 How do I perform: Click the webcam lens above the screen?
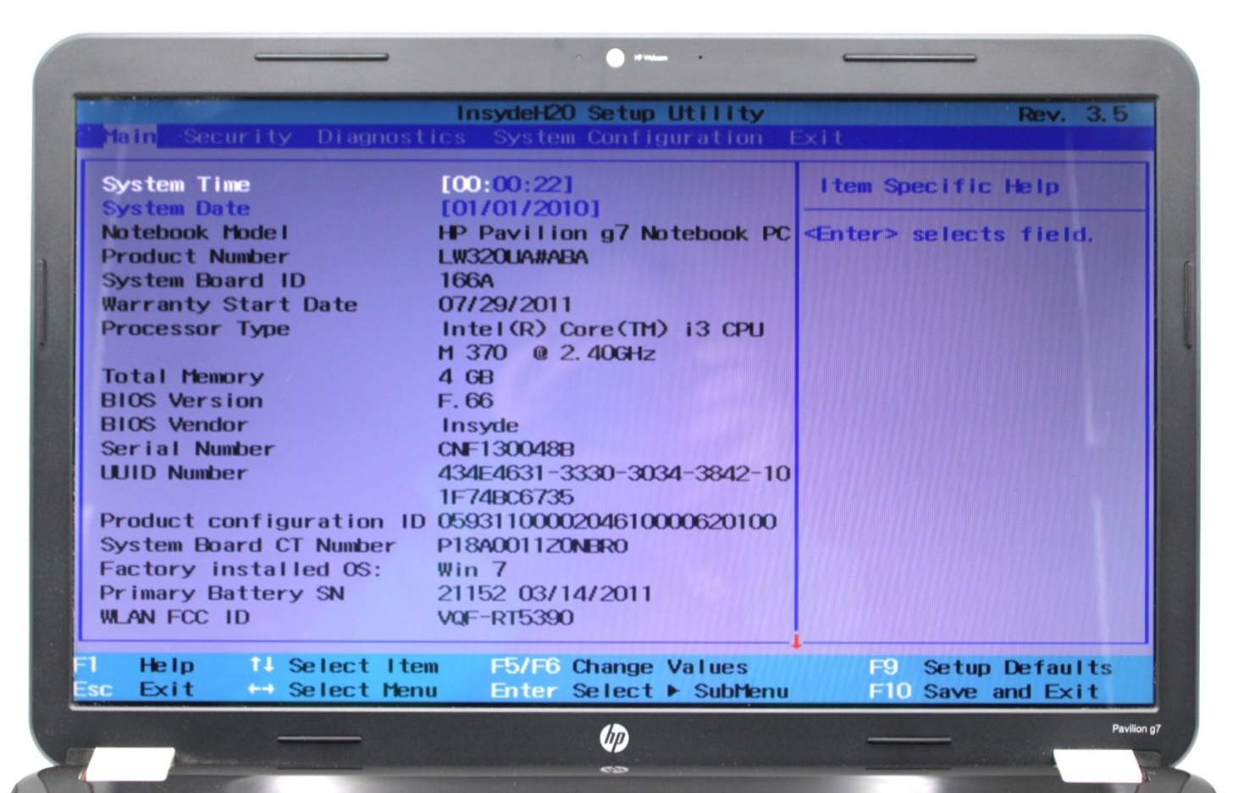[616, 58]
